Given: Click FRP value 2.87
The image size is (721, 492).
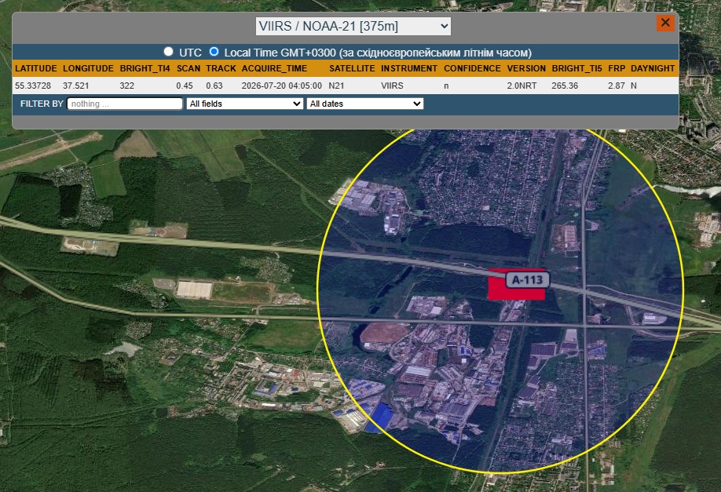Looking at the screenshot, I should 617,86.
